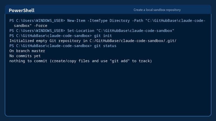Click the New-Item -ItemType Directory command line
This screenshot has width=216, height=121.
(x=107, y=21)
